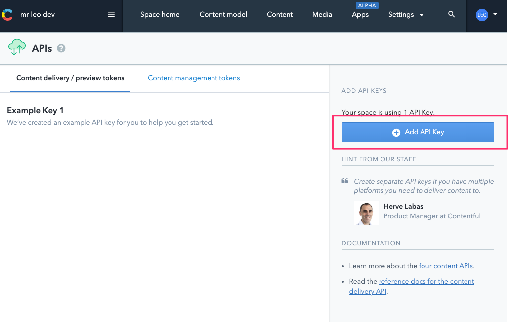The height and width of the screenshot is (322, 508).
Task: Click the green APIs cloud icon
Action: [x=17, y=48]
